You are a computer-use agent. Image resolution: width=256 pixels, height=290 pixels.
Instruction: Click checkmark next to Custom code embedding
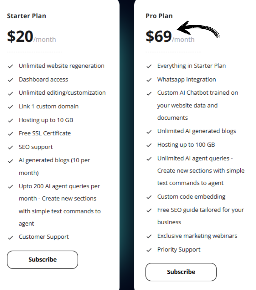click(x=149, y=197)
